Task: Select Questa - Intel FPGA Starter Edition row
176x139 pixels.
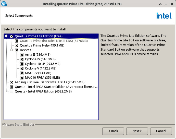Action: (x=56, y=87)
